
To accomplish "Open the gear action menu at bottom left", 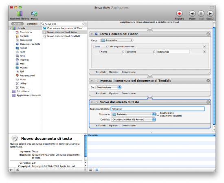I will (11, 170).
